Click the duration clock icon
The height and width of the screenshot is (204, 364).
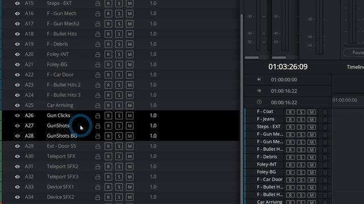(259, 102)
